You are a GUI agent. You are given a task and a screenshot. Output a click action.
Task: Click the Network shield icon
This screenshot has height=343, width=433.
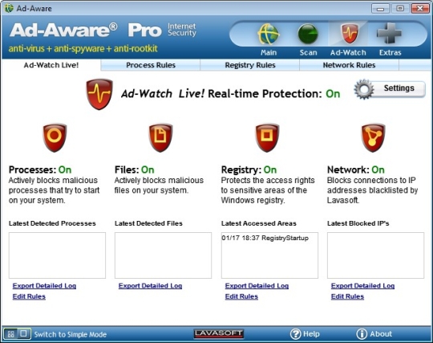[373, 137]
